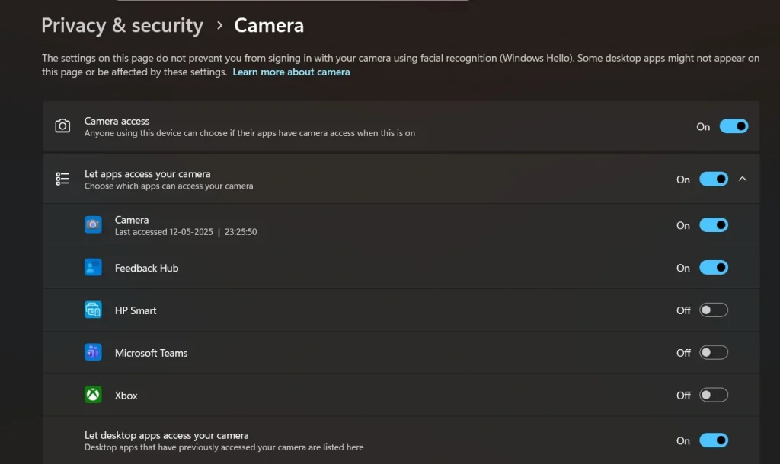Select the Camera app icon

pyautogui.click(x=94, y=224)
